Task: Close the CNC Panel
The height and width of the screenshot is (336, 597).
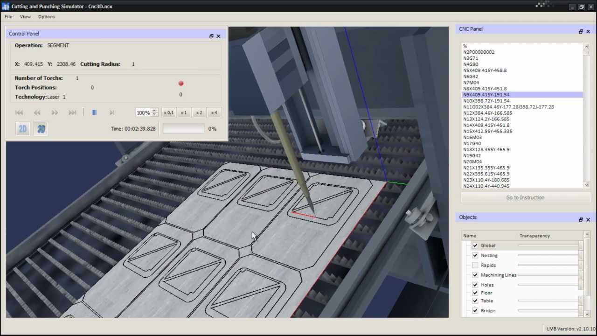Action: [x=588, y=31]
